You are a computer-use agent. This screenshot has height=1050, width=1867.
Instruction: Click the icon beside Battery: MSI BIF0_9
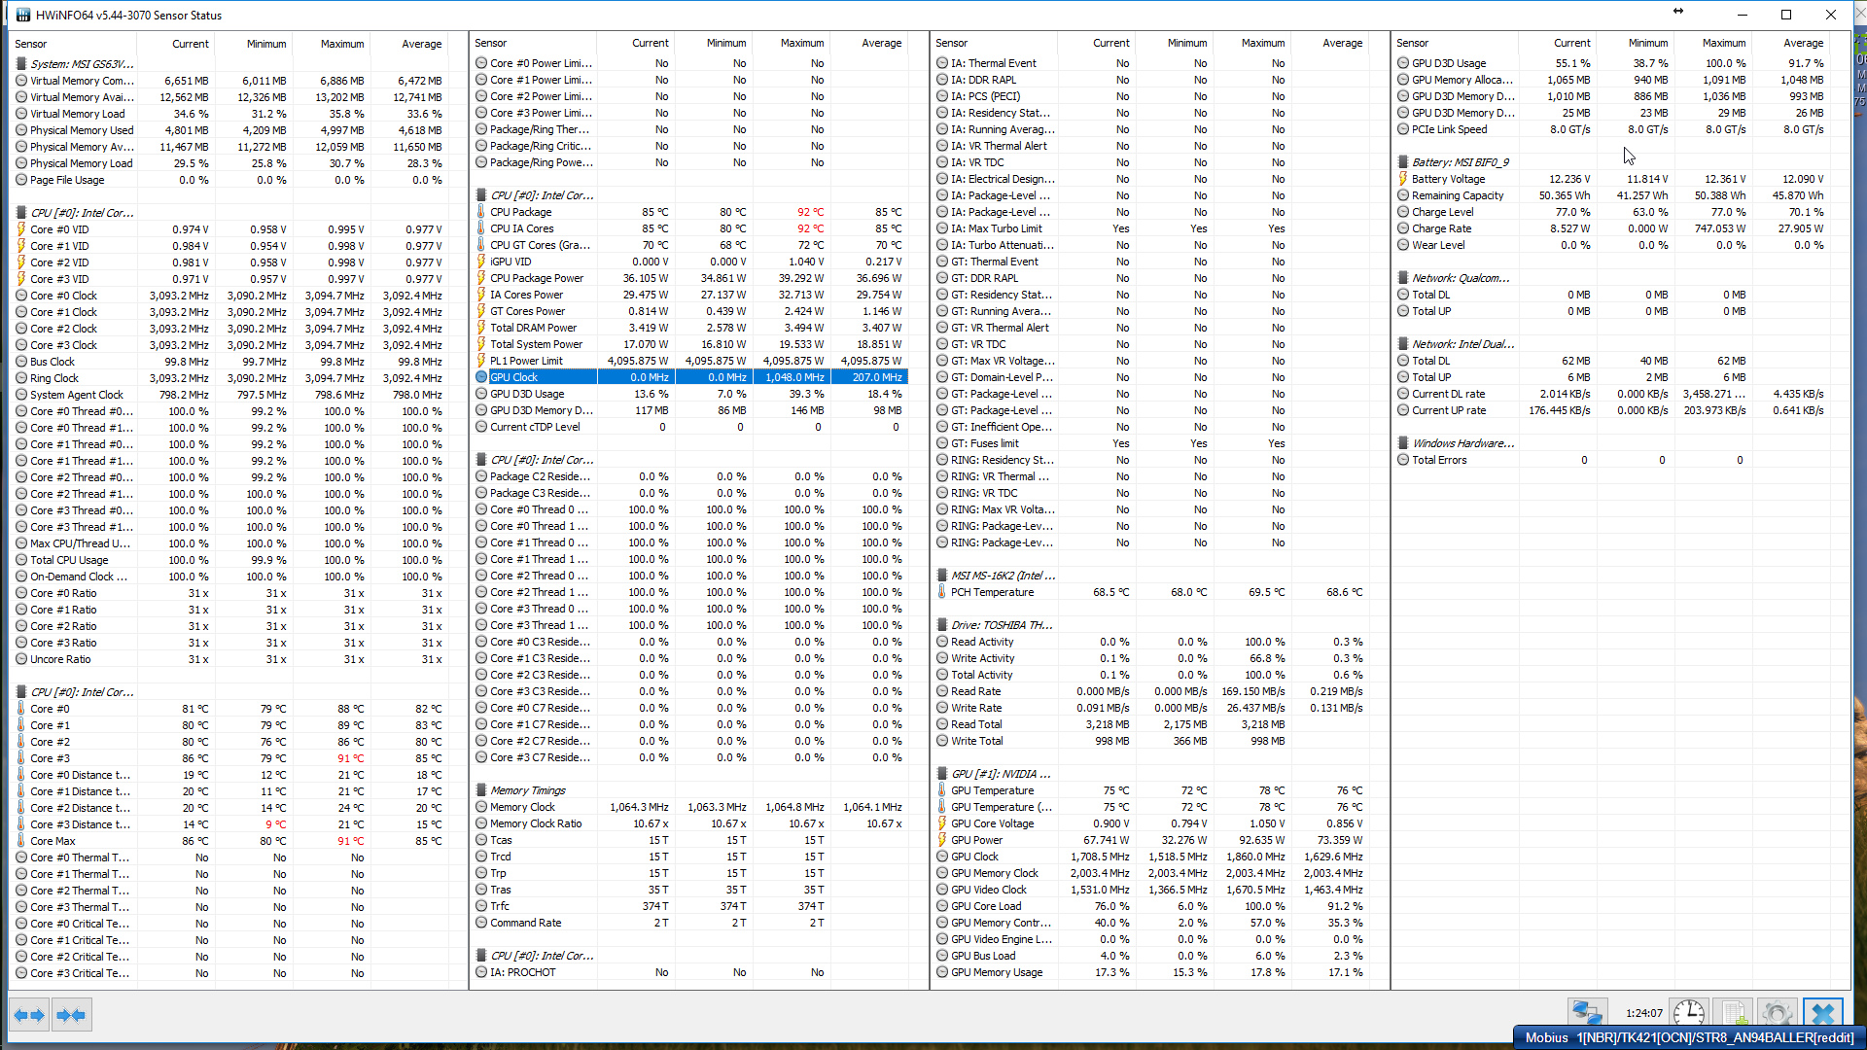point(1403,162)
